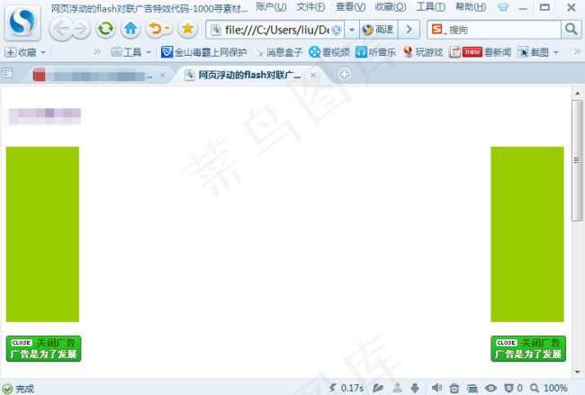Close the first blurred tab
The width and height of the screenshot is (585, 395).
coord(162,76)
